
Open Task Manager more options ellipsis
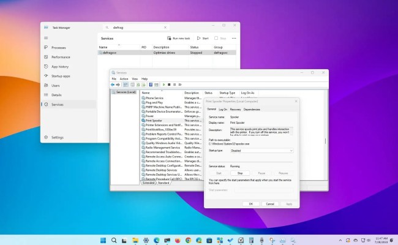(x=234, y=39)
